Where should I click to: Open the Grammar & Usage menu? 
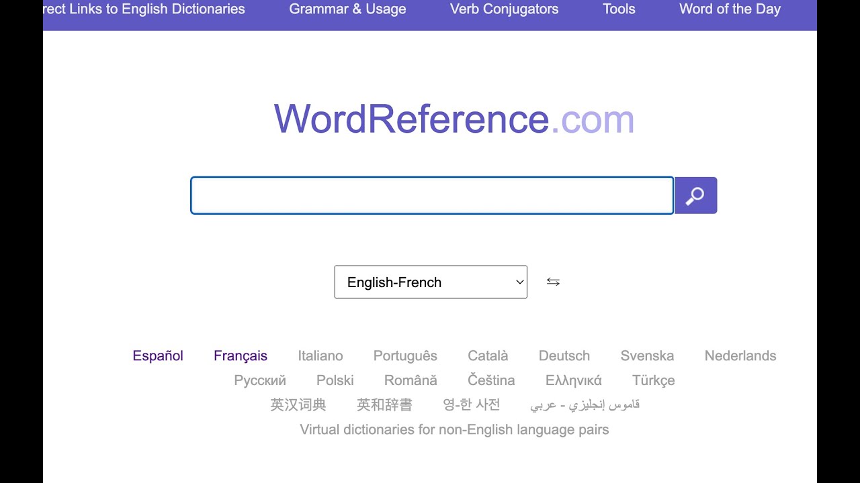(347, 9)
